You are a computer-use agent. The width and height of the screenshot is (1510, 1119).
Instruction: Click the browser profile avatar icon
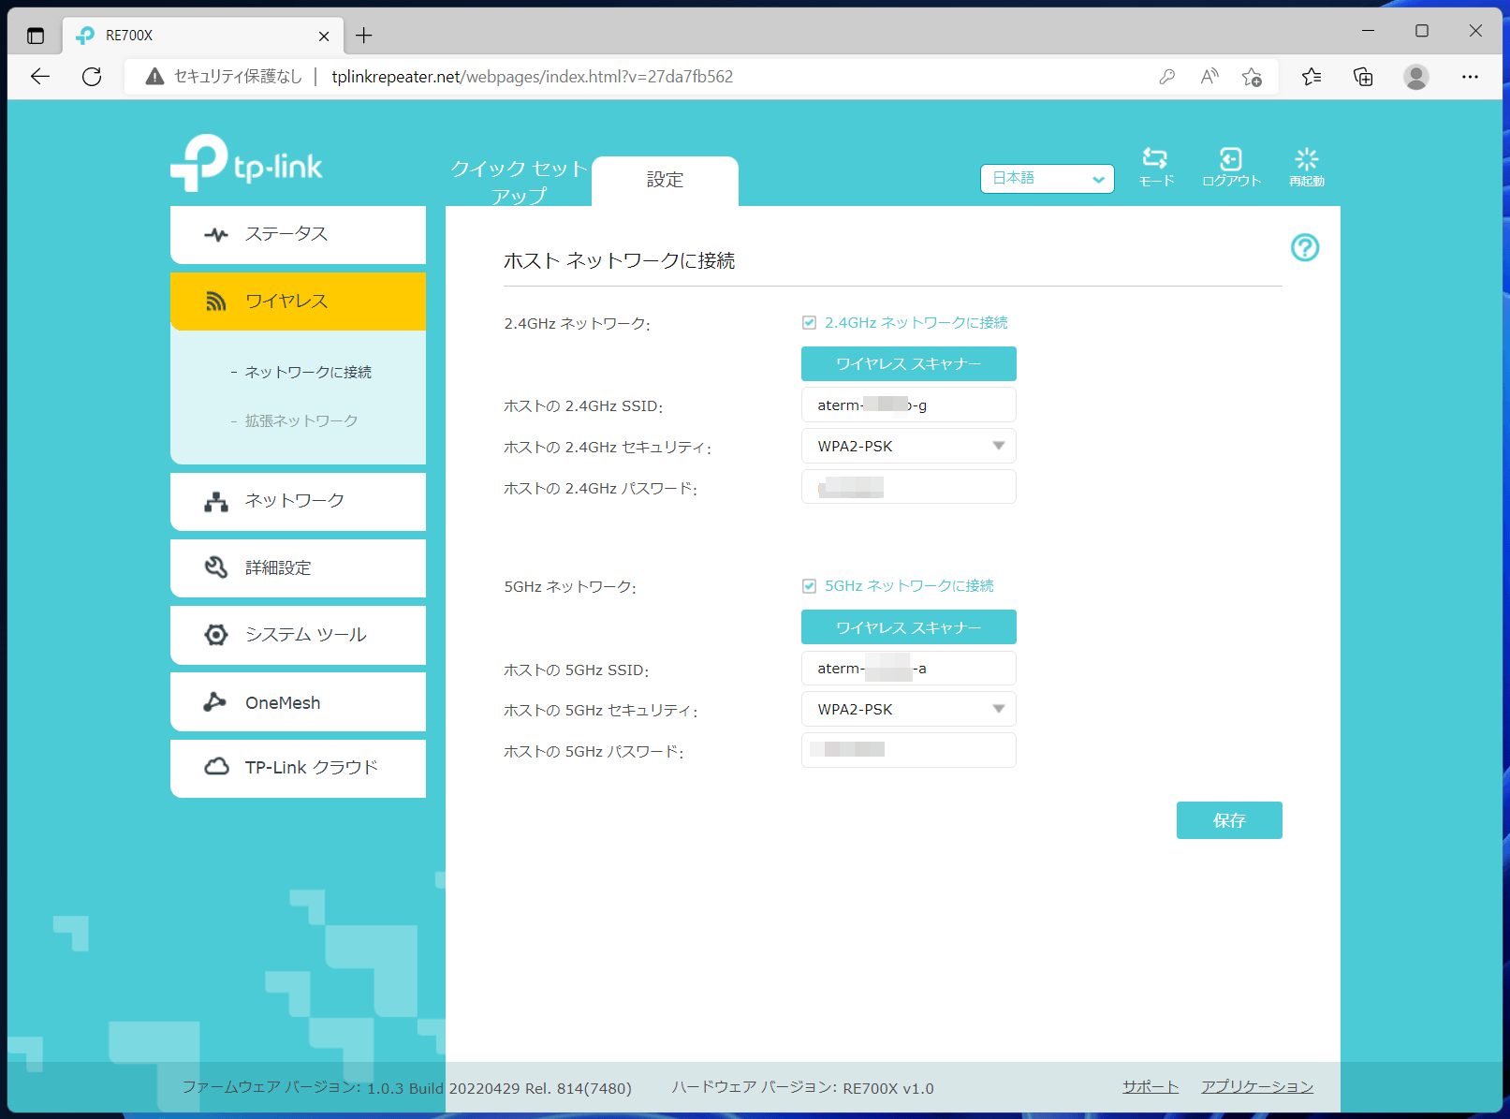[x=1415, y=77]
